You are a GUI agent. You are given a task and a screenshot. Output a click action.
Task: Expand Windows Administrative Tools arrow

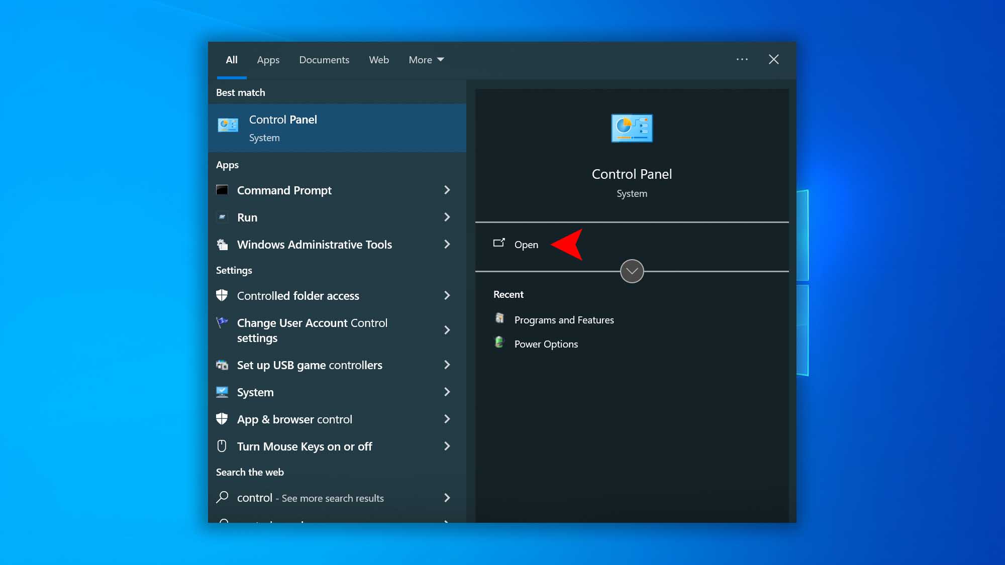pos(447,244)
